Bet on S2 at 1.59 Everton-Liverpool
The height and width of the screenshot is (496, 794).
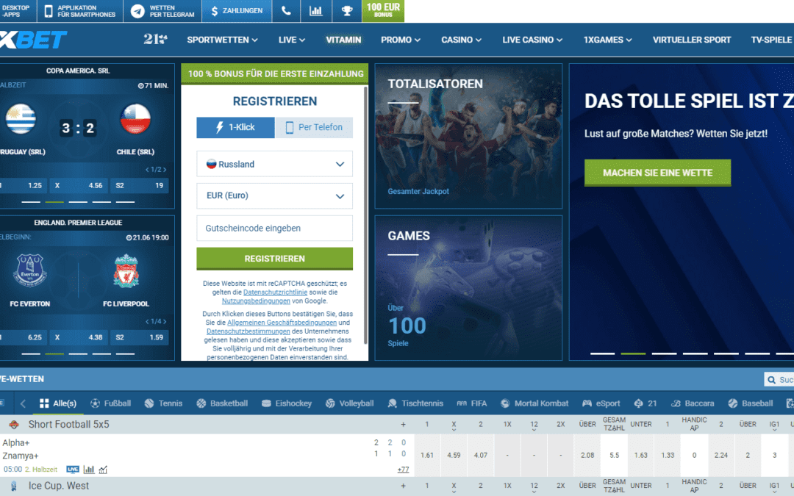pos(139,337)
